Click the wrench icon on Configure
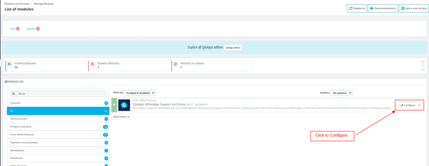The height and width of the screenshot is (166, 429). 402,105
